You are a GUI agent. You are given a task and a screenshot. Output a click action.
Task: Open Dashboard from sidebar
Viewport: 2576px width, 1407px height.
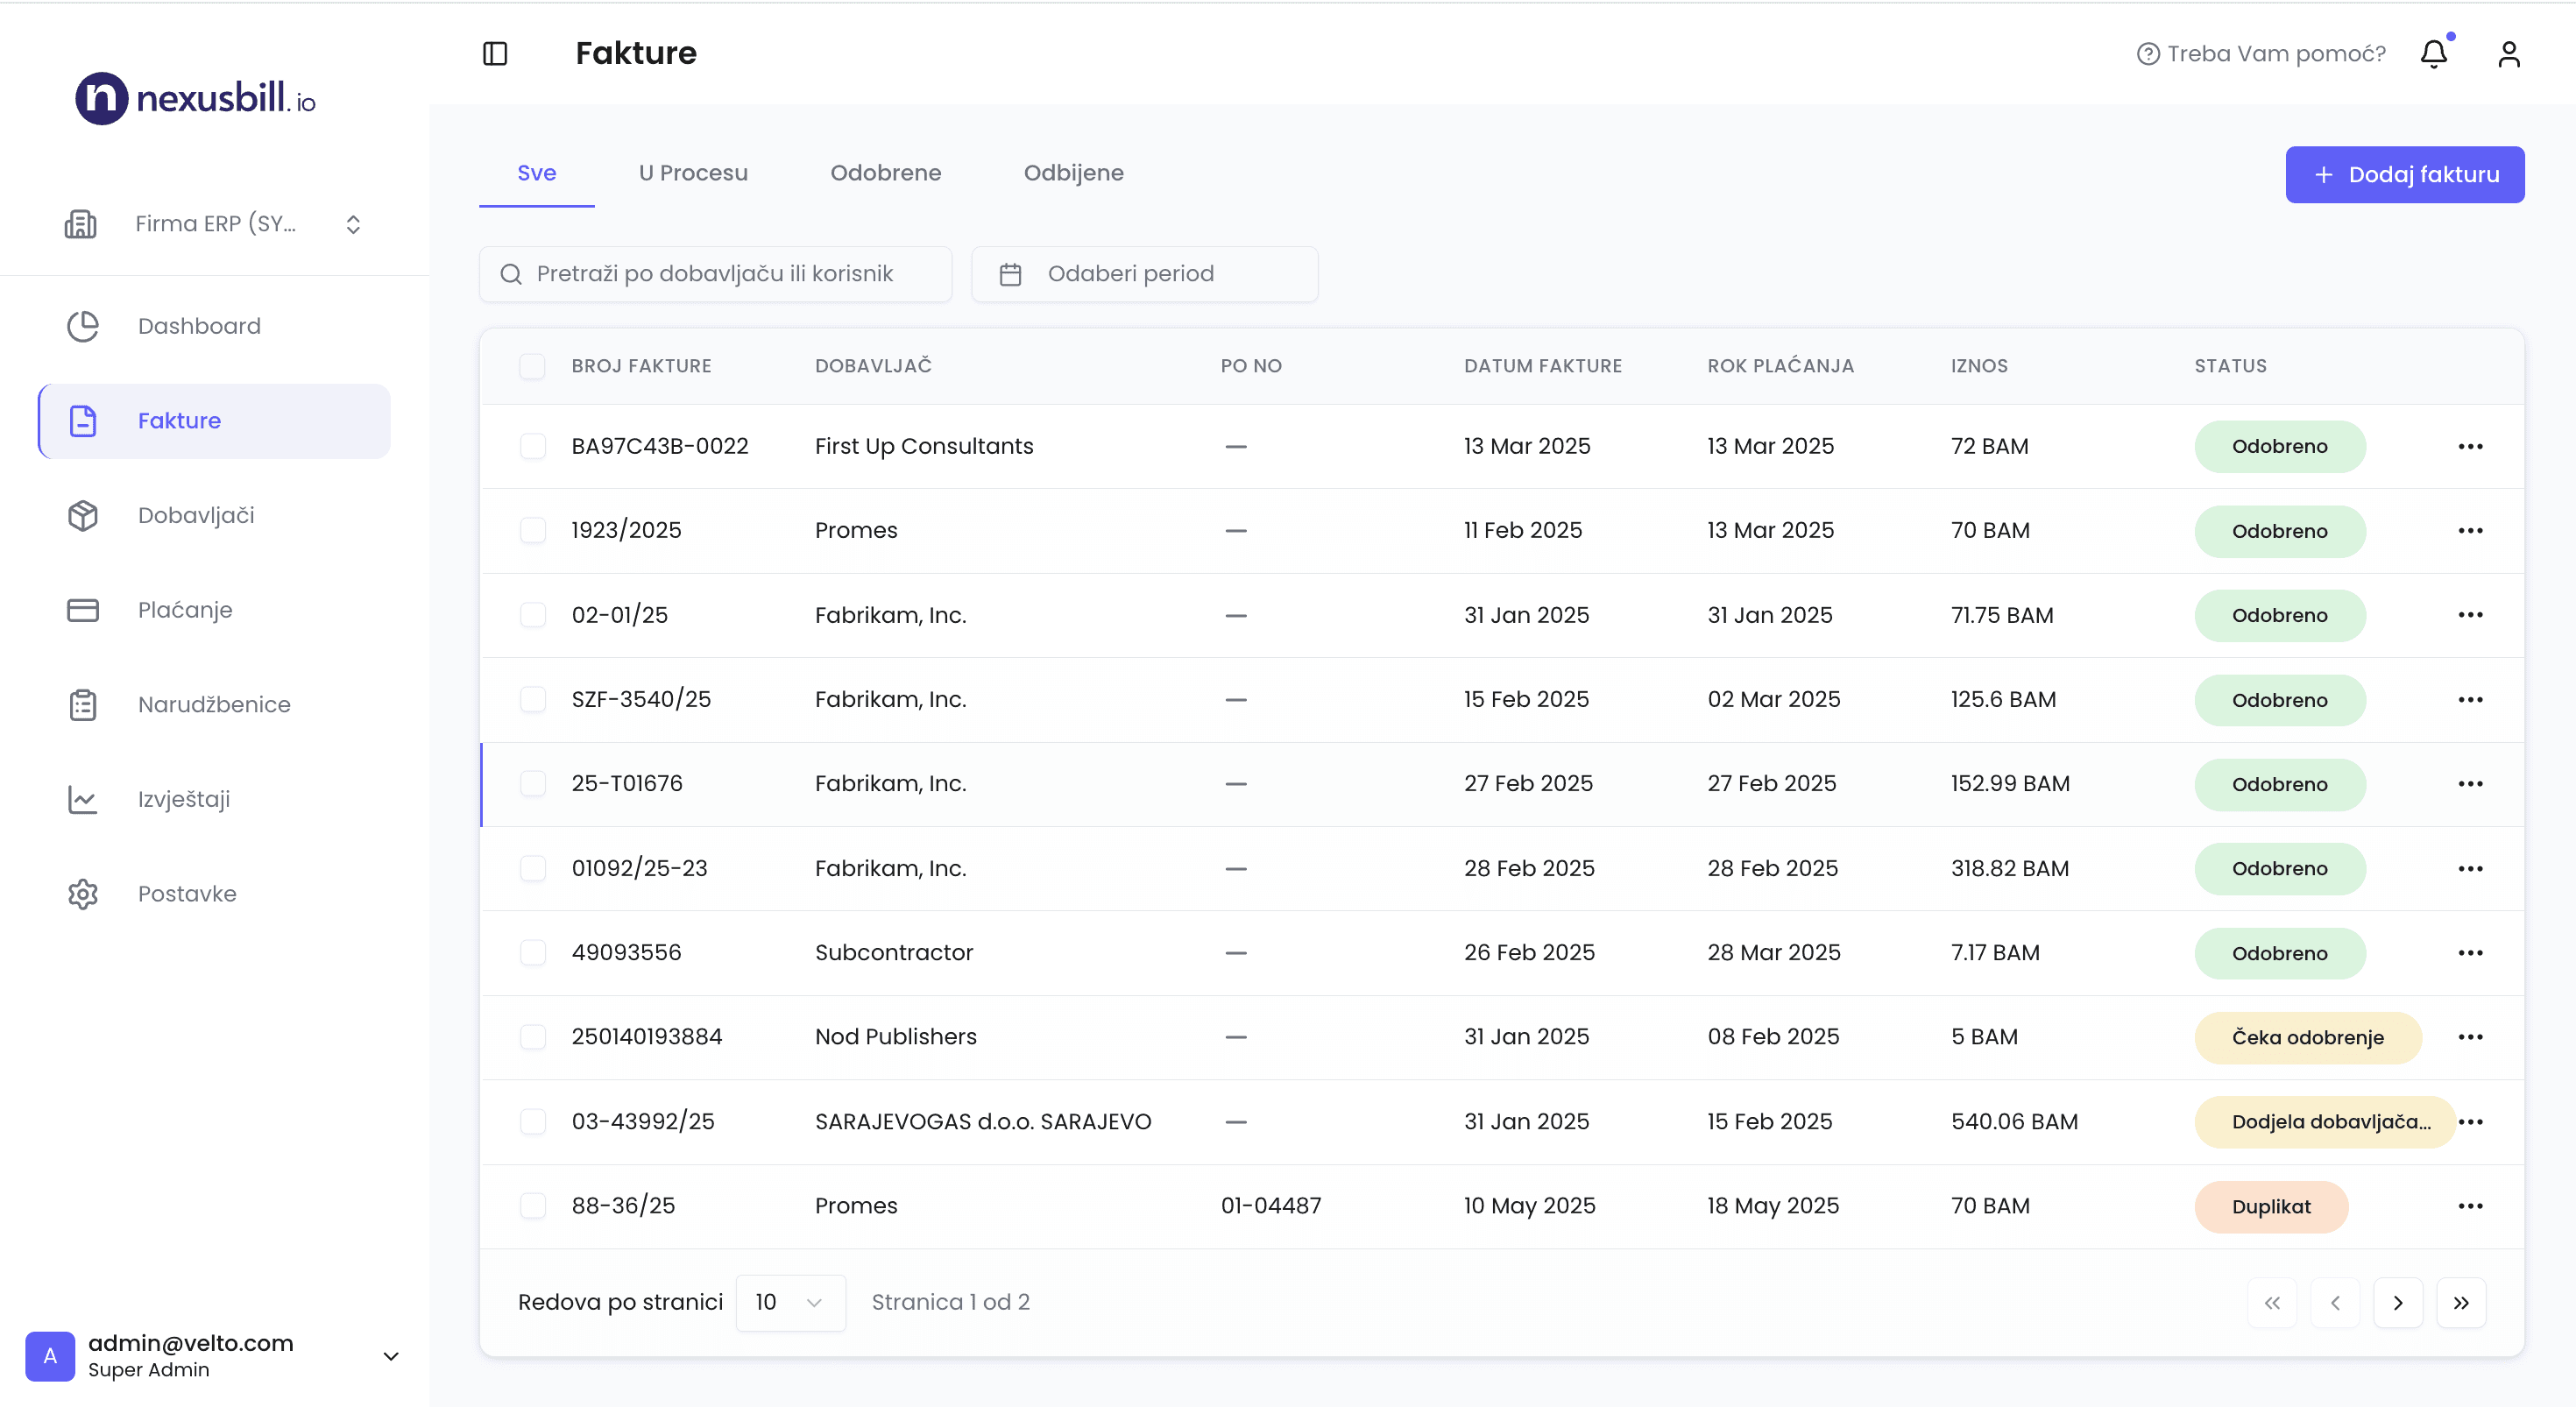coord(198,326)
